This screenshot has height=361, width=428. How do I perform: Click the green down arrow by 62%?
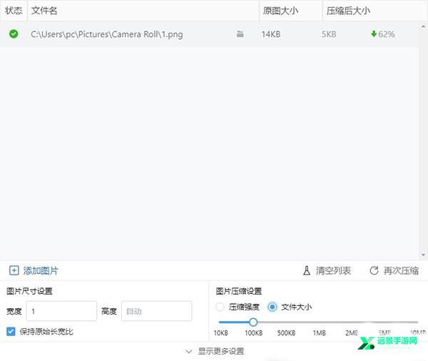[374, 34]
